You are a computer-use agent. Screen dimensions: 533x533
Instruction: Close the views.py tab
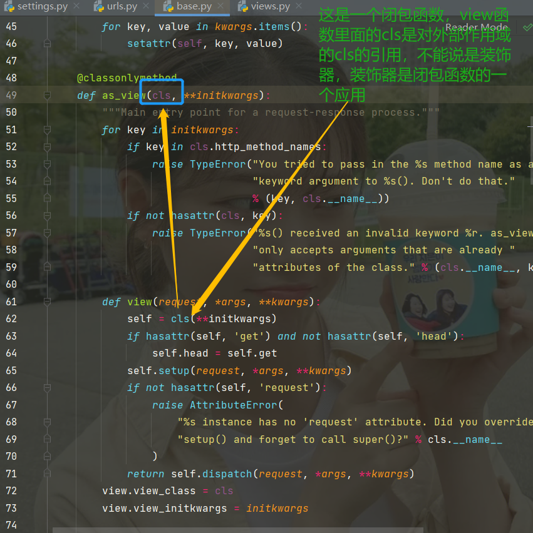[299, 6]
